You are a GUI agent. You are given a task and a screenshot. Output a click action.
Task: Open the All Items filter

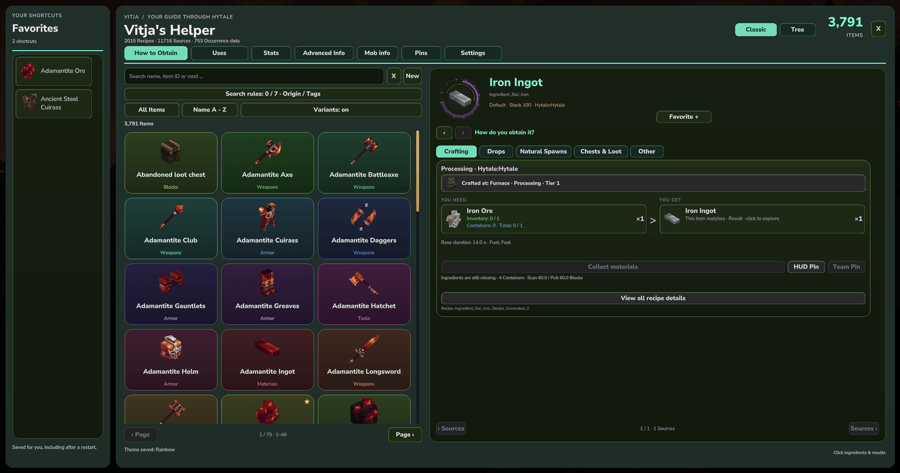pyautogui.click(x=151, y=110)
